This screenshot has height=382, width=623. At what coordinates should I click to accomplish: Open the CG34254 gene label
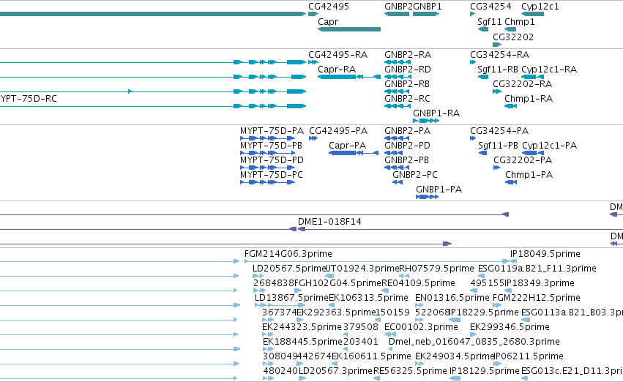click(490, 7)
